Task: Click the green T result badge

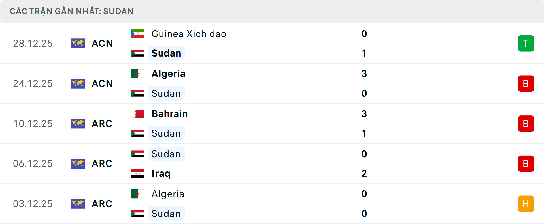Action: 526,44
